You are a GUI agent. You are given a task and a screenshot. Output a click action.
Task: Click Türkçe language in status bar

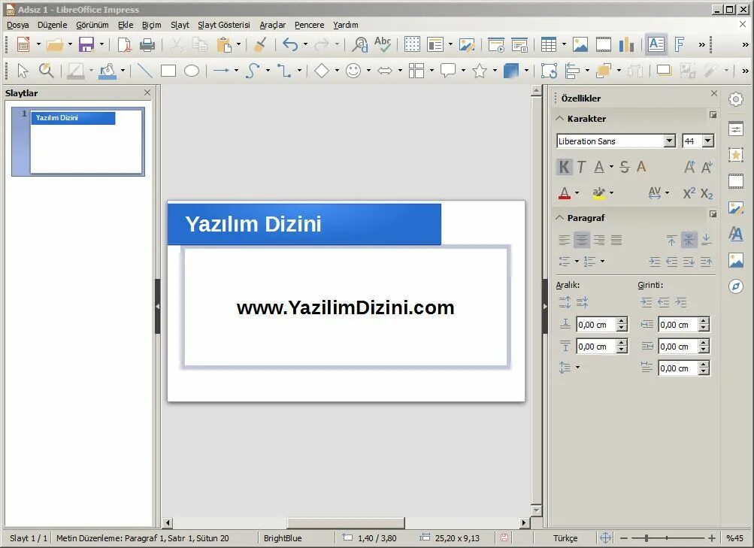click(565, 538)
